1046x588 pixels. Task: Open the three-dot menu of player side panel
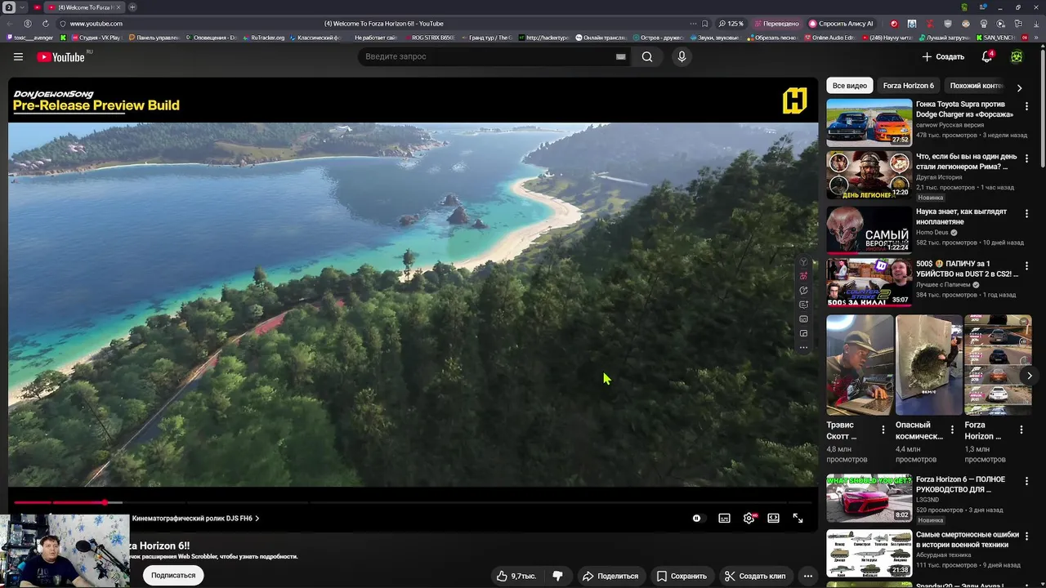coord(803,347)
